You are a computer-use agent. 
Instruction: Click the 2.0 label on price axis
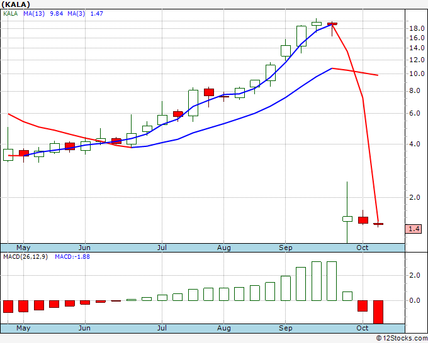(x=415, y=197)
